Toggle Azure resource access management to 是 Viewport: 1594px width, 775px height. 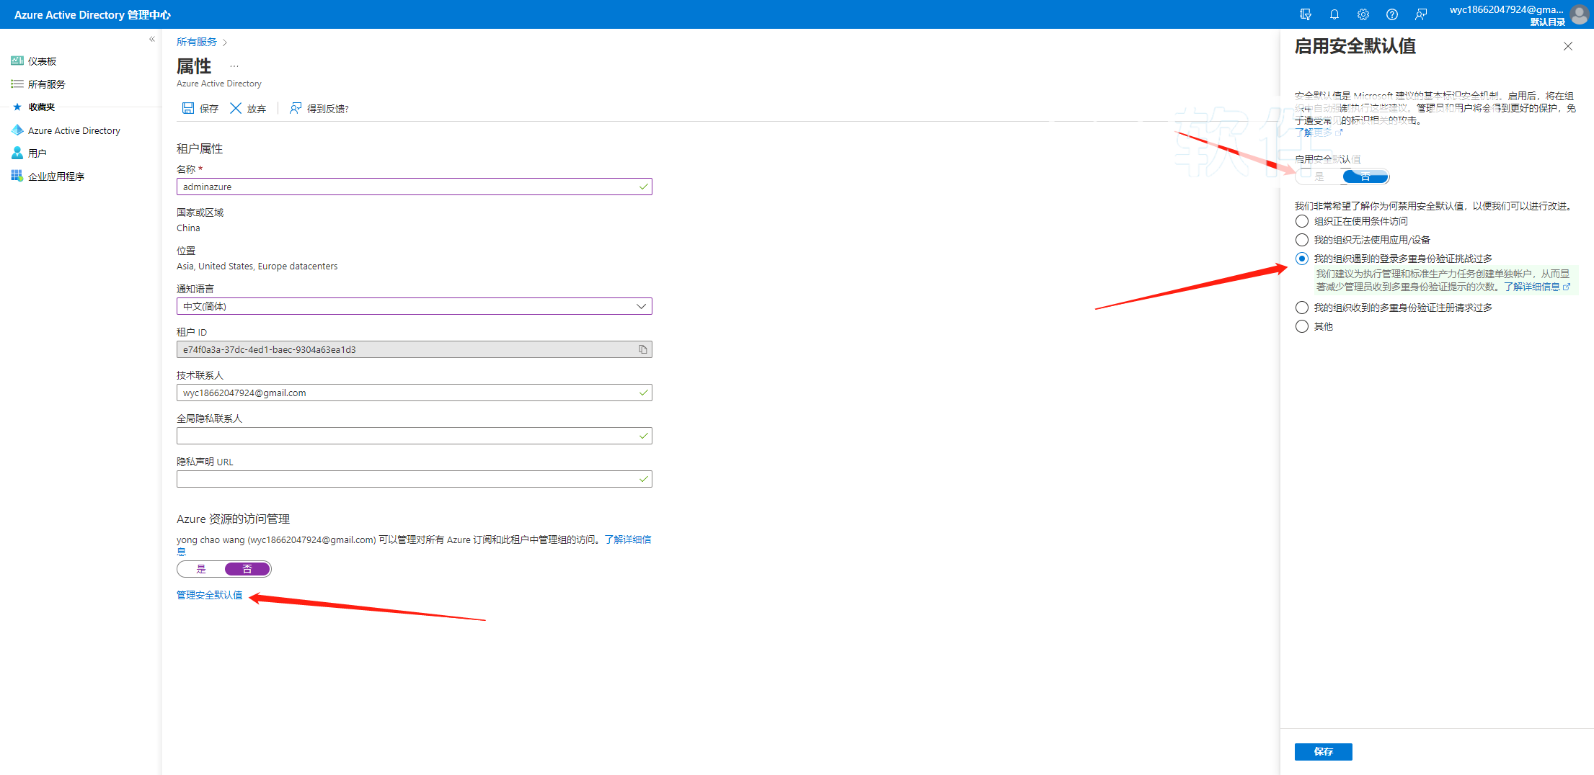pos(201,569)
